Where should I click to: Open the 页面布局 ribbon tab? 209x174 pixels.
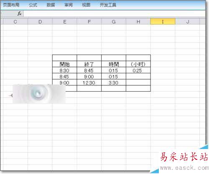pos(11,5)
